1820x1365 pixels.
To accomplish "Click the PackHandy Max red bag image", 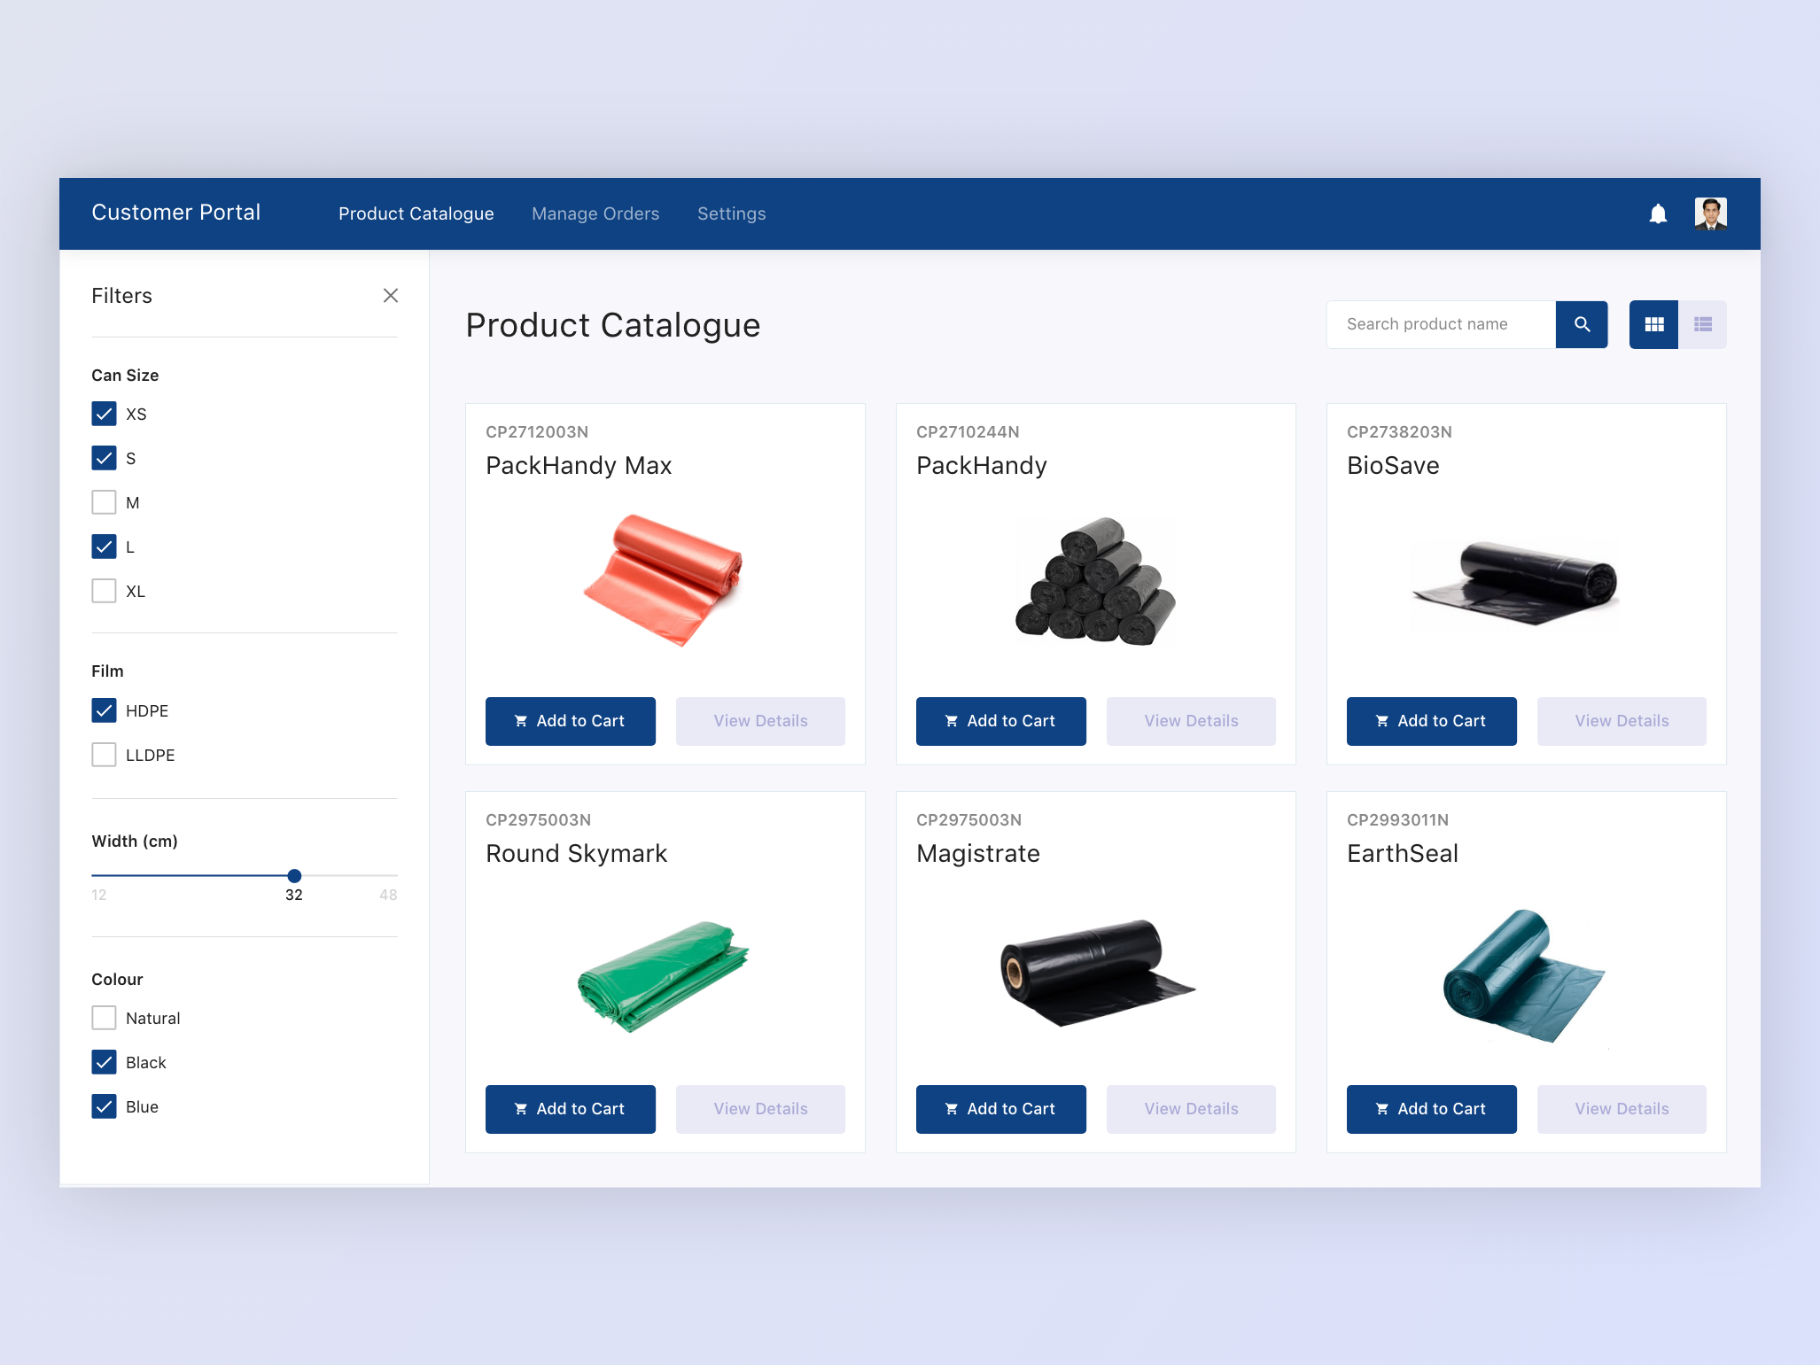I will pyautogui.click(x=664, y=580).
